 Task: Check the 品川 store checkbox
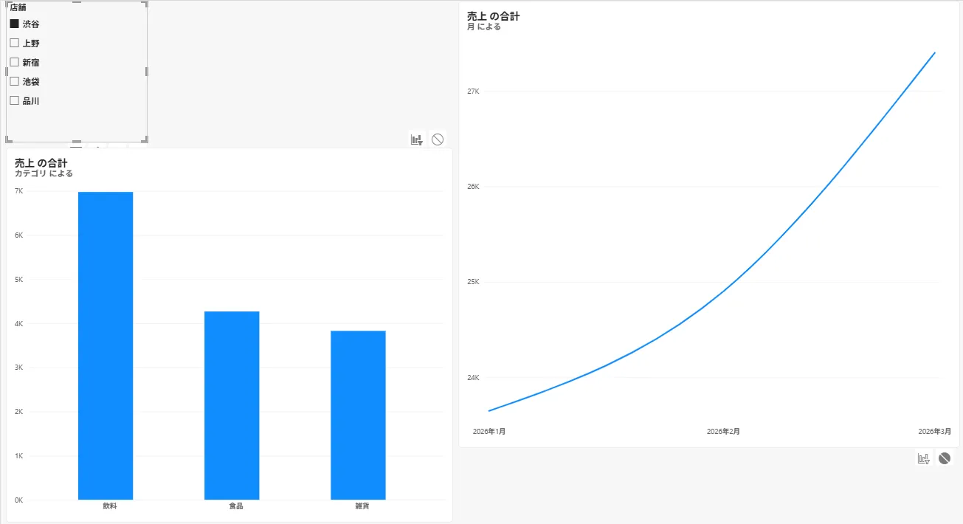pyautogui.click(x=14, y=100)
